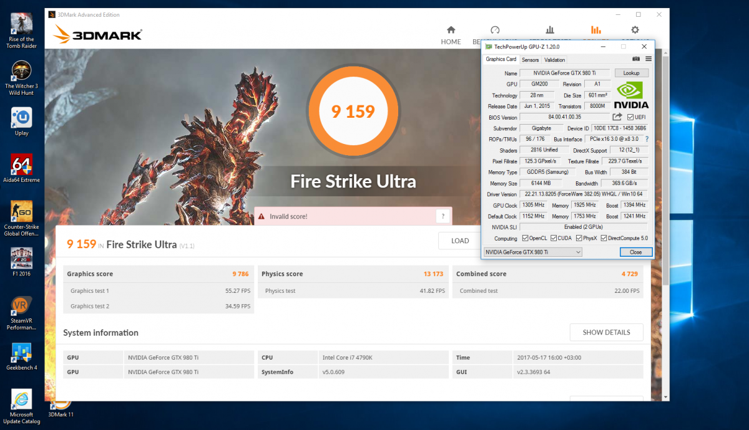The image size is (749, 430).
Task: Open the Uplay desktop icon
Action: click(x=21, y=122)
